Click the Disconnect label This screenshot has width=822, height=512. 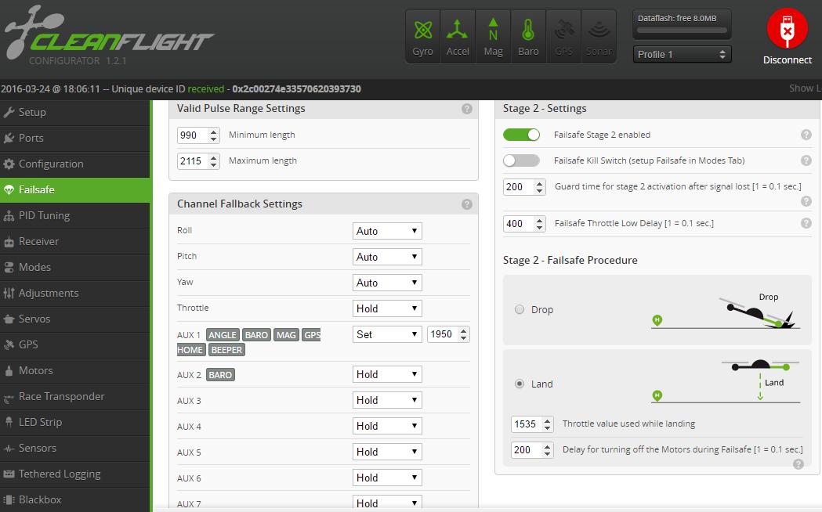(x=787, y=60)
